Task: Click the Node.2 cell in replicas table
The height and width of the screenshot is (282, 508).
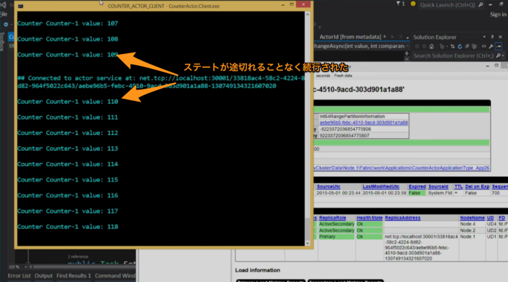Action: pyautogui.click(x=467, y=231)
